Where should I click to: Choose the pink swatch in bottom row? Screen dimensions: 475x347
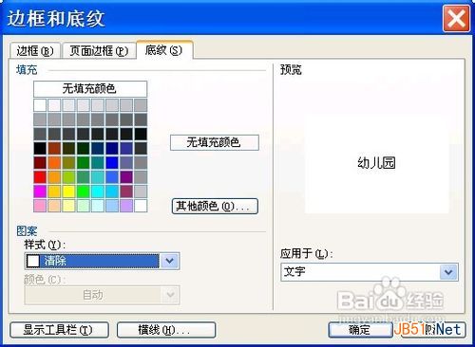(x=40, y=206)
